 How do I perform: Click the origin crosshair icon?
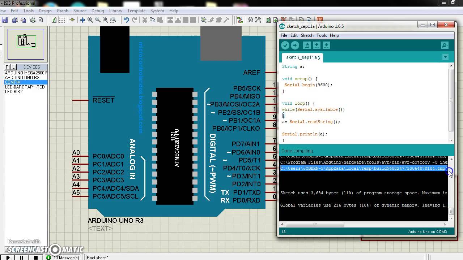point(72,20)
